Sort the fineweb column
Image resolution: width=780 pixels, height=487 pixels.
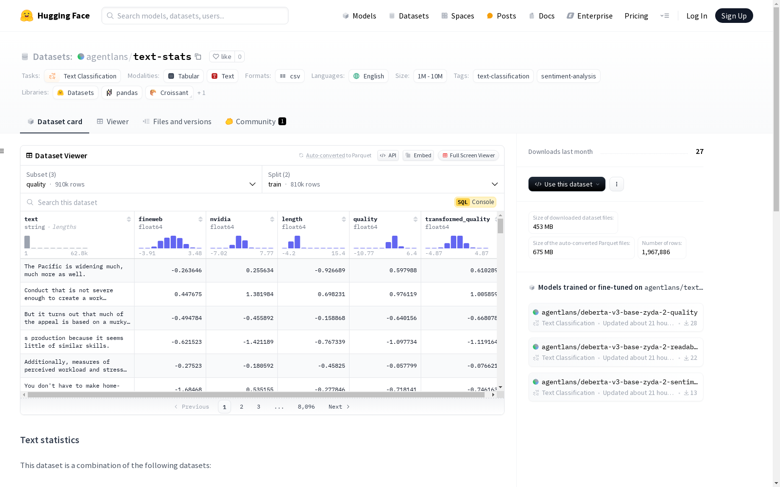coord(200,219)
